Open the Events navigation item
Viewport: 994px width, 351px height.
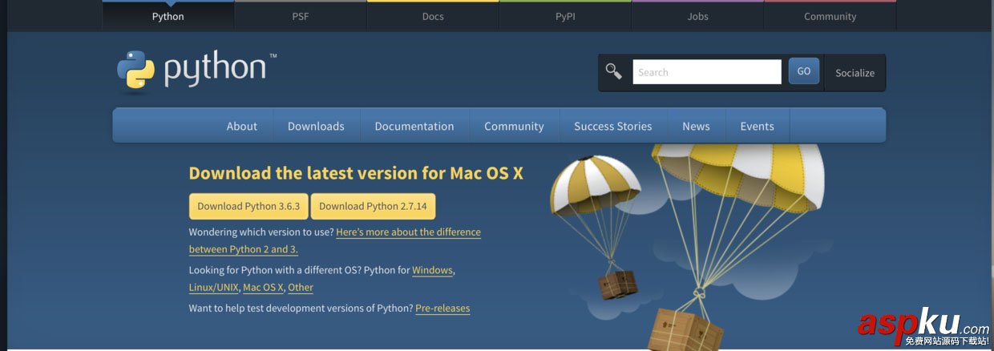pos(757,127)
